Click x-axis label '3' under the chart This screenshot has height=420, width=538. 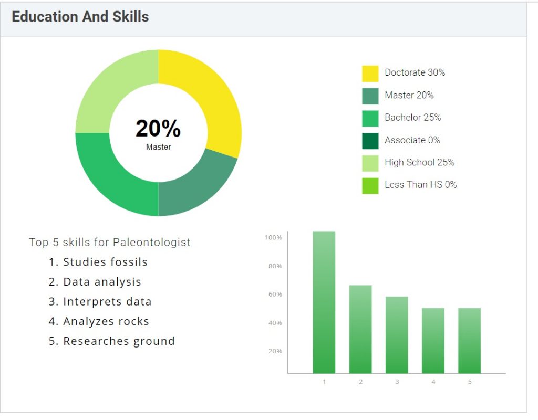tap(397, 382)
